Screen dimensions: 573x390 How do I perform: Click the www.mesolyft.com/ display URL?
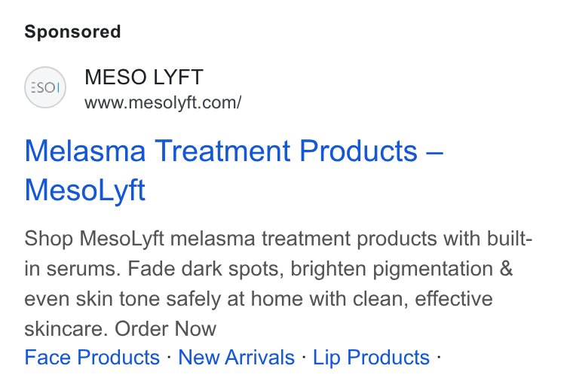[x=163, y=102]
